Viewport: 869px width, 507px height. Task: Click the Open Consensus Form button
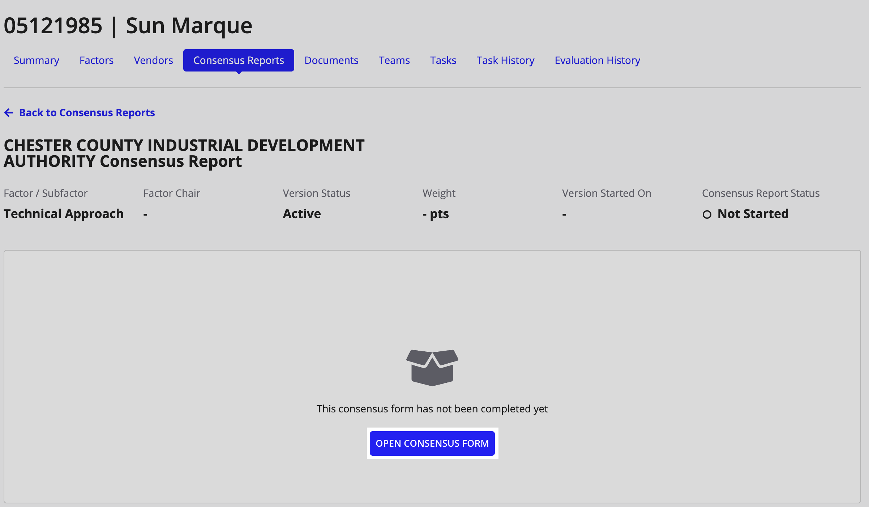[432, 443]
